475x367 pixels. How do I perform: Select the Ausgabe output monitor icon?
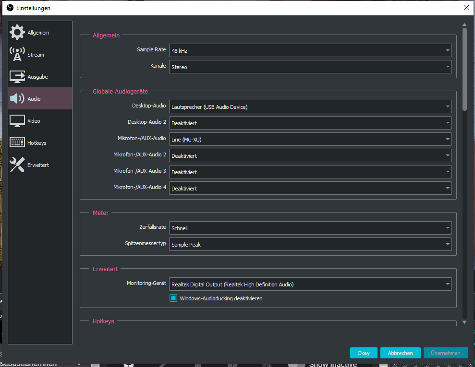coord(17,77)
